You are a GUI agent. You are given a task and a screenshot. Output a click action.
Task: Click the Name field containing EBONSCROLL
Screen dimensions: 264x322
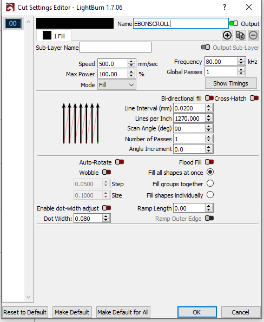tap(181, 23)
